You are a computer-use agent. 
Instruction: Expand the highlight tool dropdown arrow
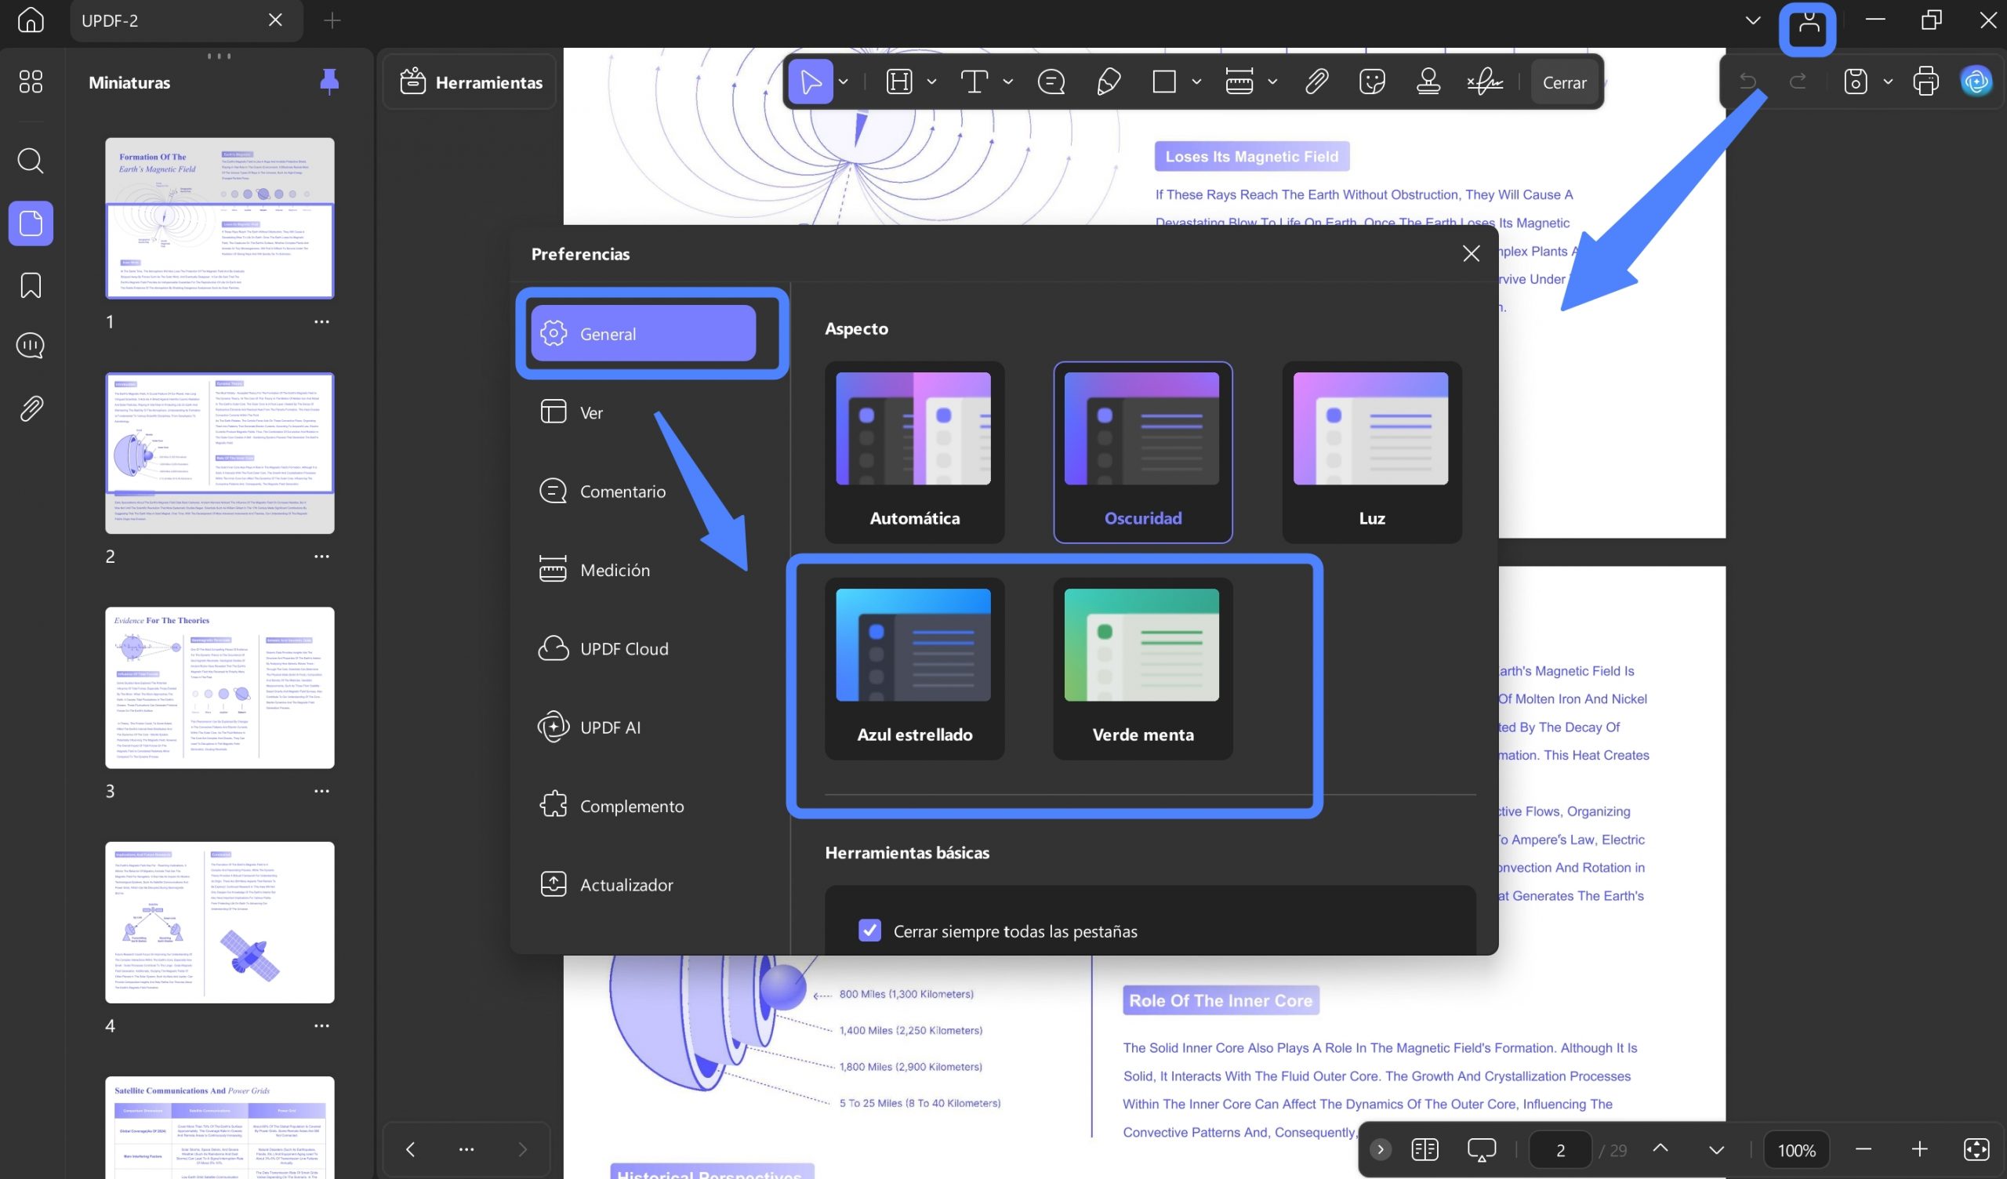[x=932, y=82]
